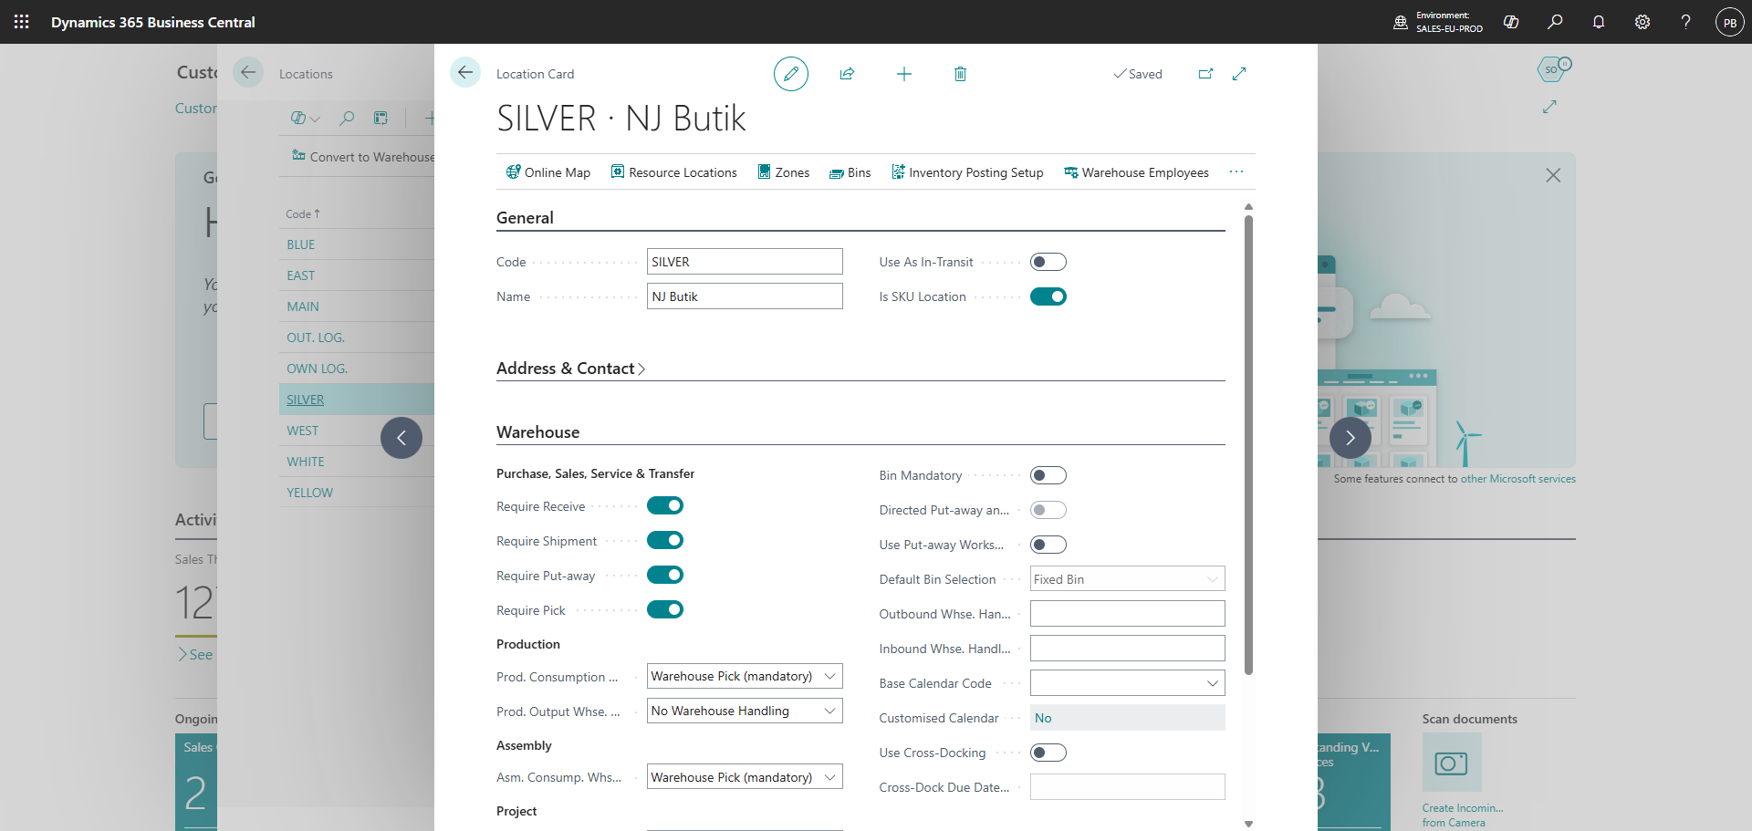Open Copilot from the top bar
1752x831 pixels.
point(1511,22)
